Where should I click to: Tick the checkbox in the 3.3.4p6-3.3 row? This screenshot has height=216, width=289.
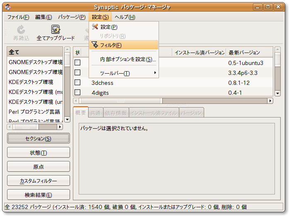[x=77, y=72]
